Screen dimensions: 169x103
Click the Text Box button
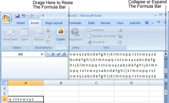[x=96, y=30]
